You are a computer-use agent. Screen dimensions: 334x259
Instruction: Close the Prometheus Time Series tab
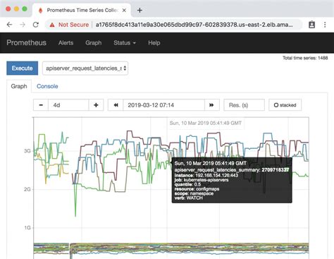click(124, 10)
